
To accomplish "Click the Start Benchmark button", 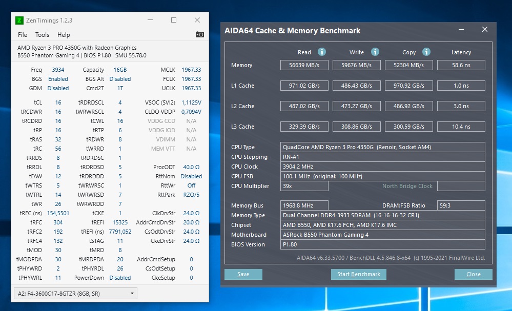I will tap(359, 274).
